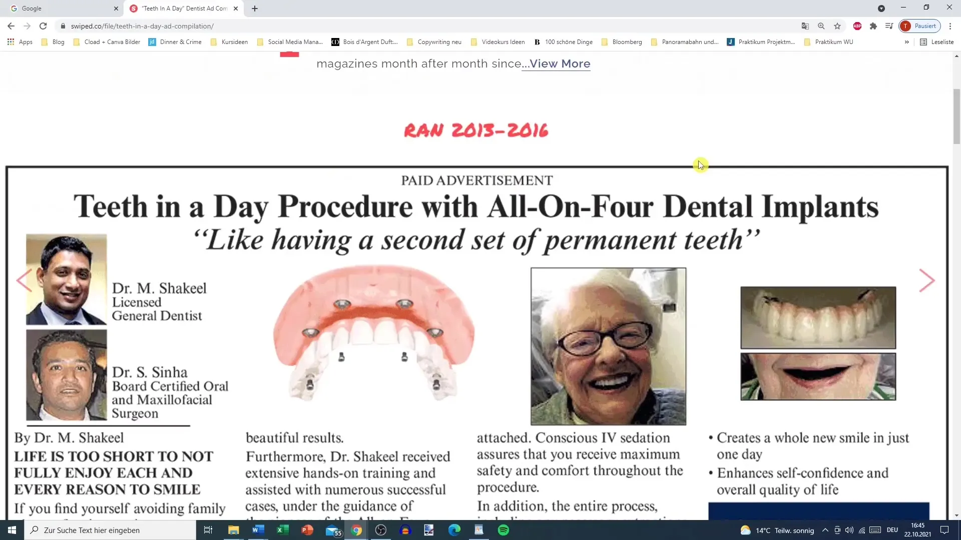Open the Extensions puzzle icon
Image resolution: width=961 pixels, height=540 pixels.
coord(873,26)
